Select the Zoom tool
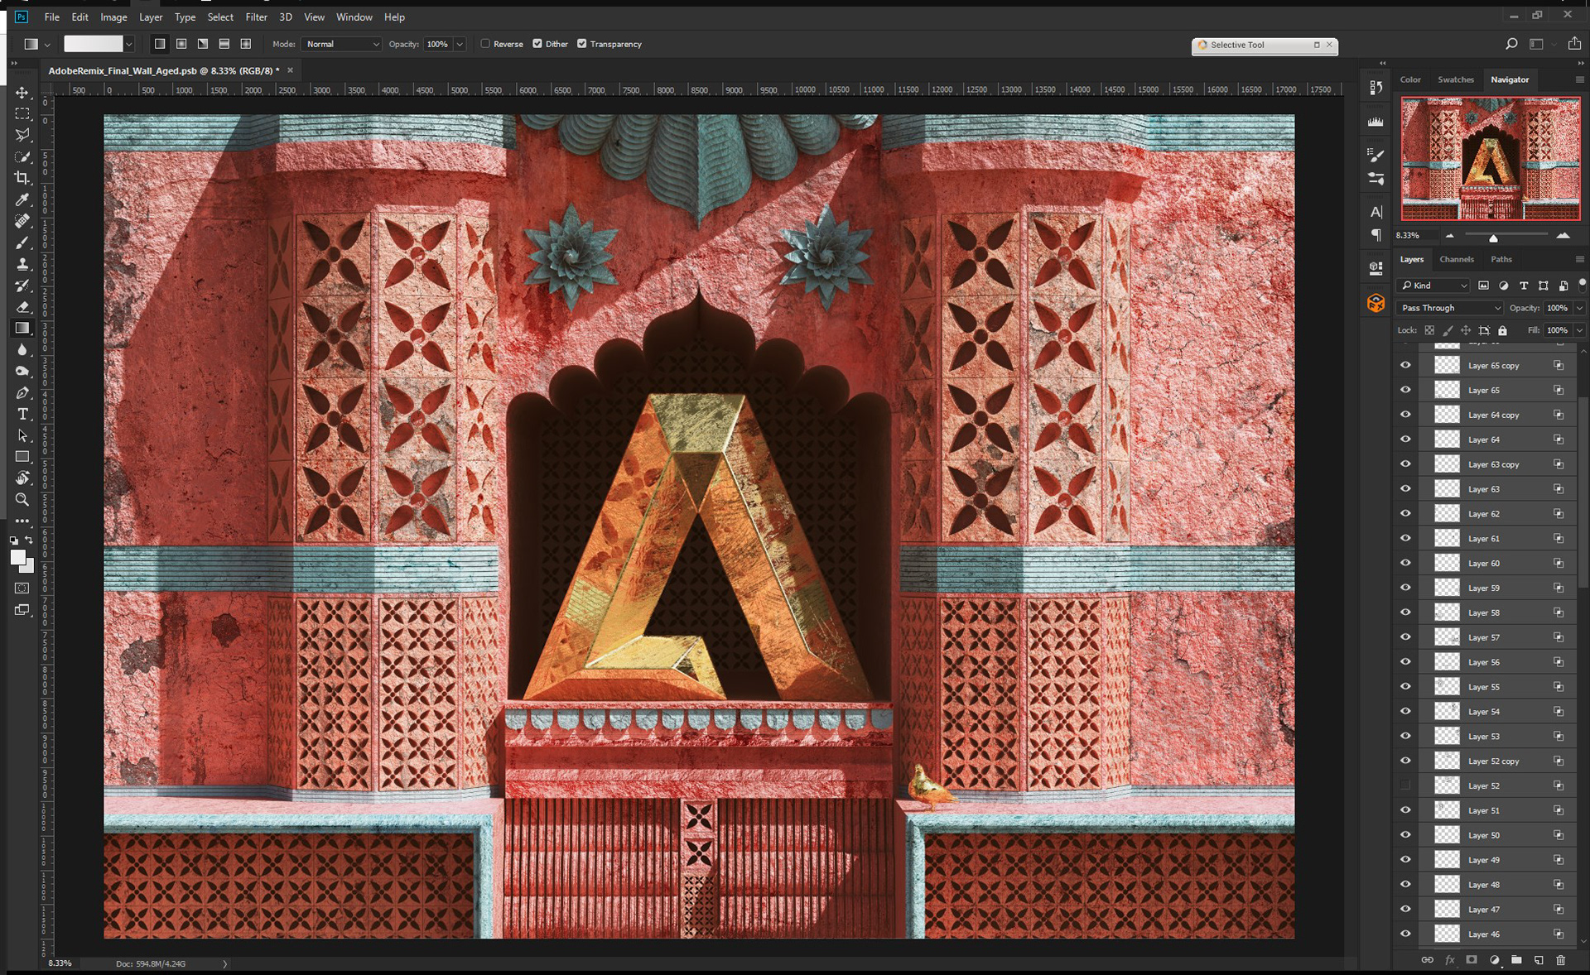 pos(22,500)
